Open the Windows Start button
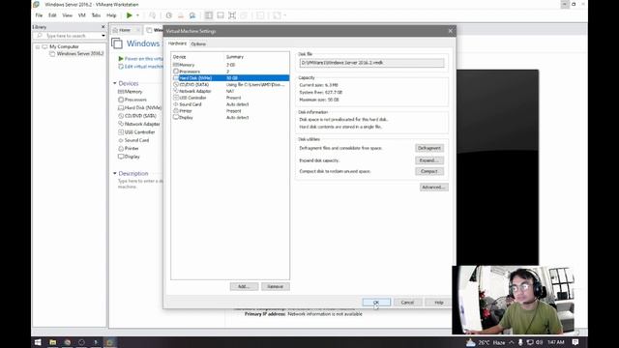 pyautogui.click(x=38, y=342)
